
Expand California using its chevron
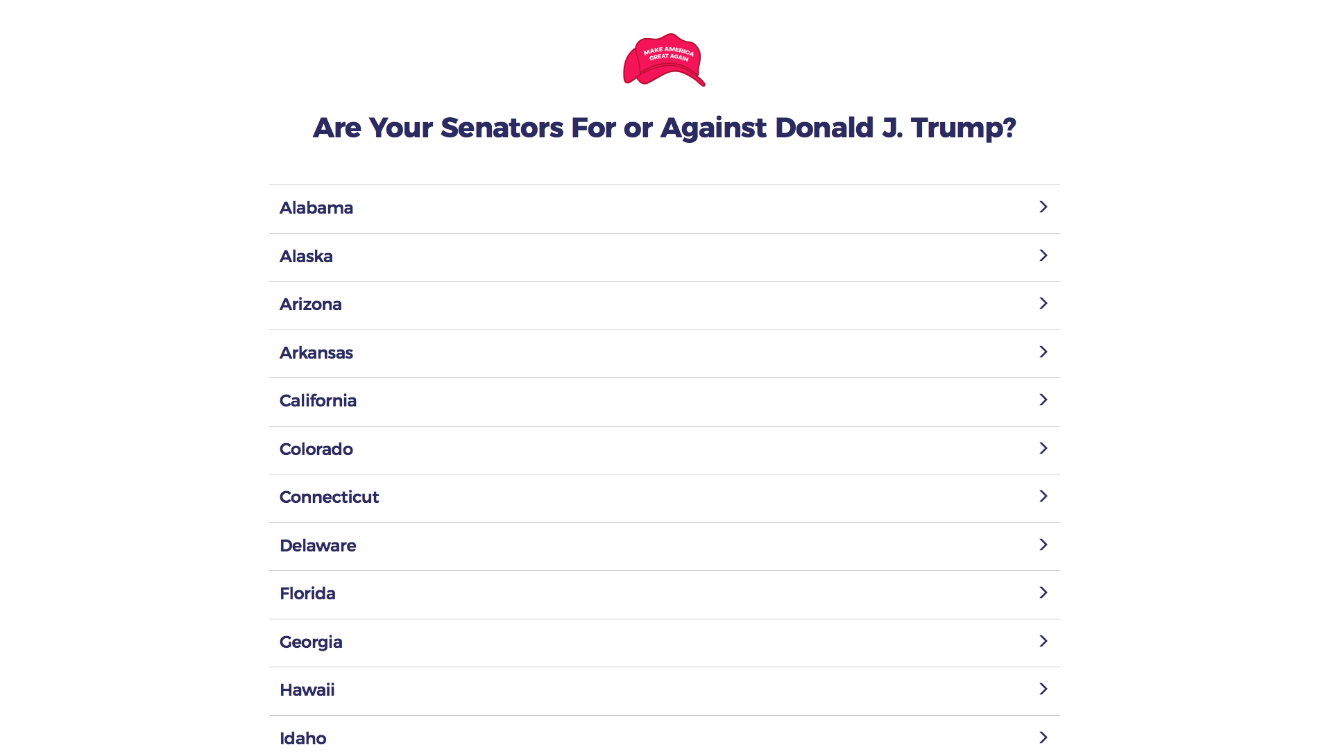point(1043,400)
